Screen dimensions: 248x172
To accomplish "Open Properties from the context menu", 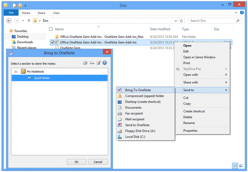I will coord(202,131).
